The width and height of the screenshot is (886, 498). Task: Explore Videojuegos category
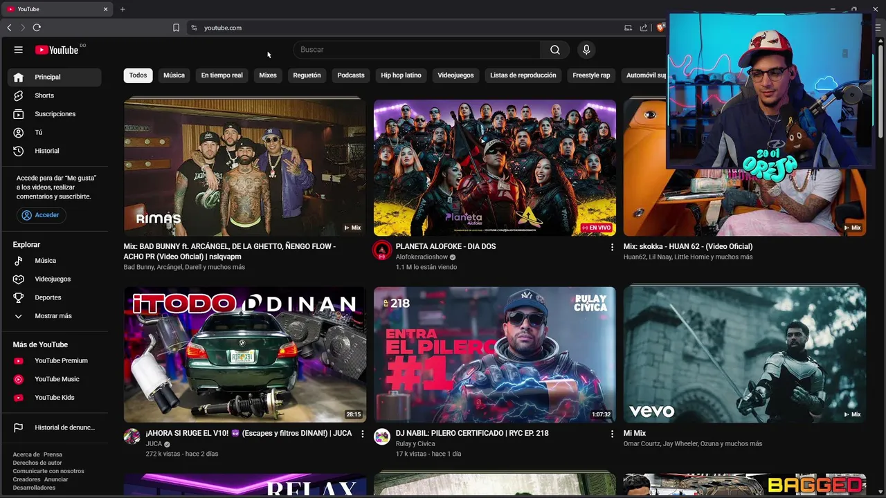click(x=55, y=279)
